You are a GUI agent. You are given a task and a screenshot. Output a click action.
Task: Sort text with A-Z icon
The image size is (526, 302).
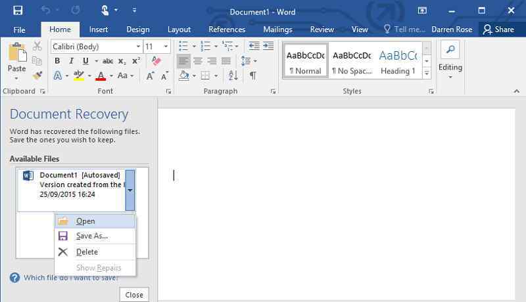point(233,75)
